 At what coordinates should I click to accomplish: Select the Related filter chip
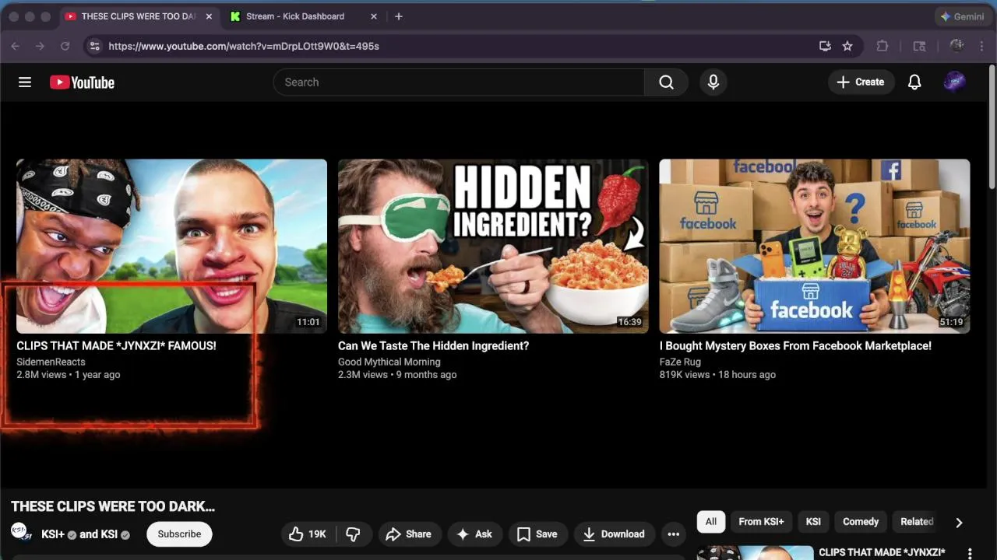coord(916,522)
